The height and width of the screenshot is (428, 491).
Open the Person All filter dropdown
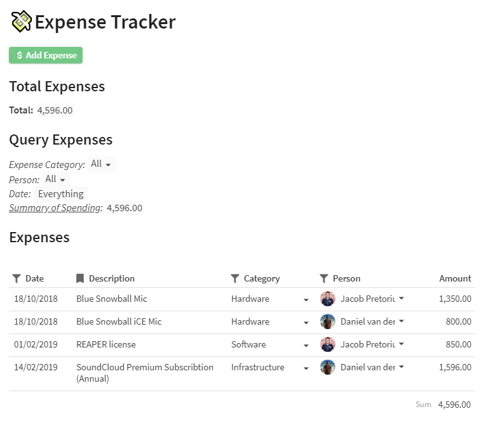[x=55, y=179]
